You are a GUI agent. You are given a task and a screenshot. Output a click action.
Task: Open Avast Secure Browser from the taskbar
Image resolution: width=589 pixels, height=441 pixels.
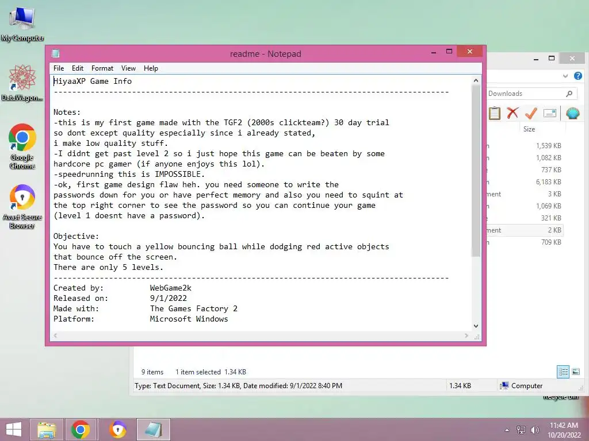(117, 430)
